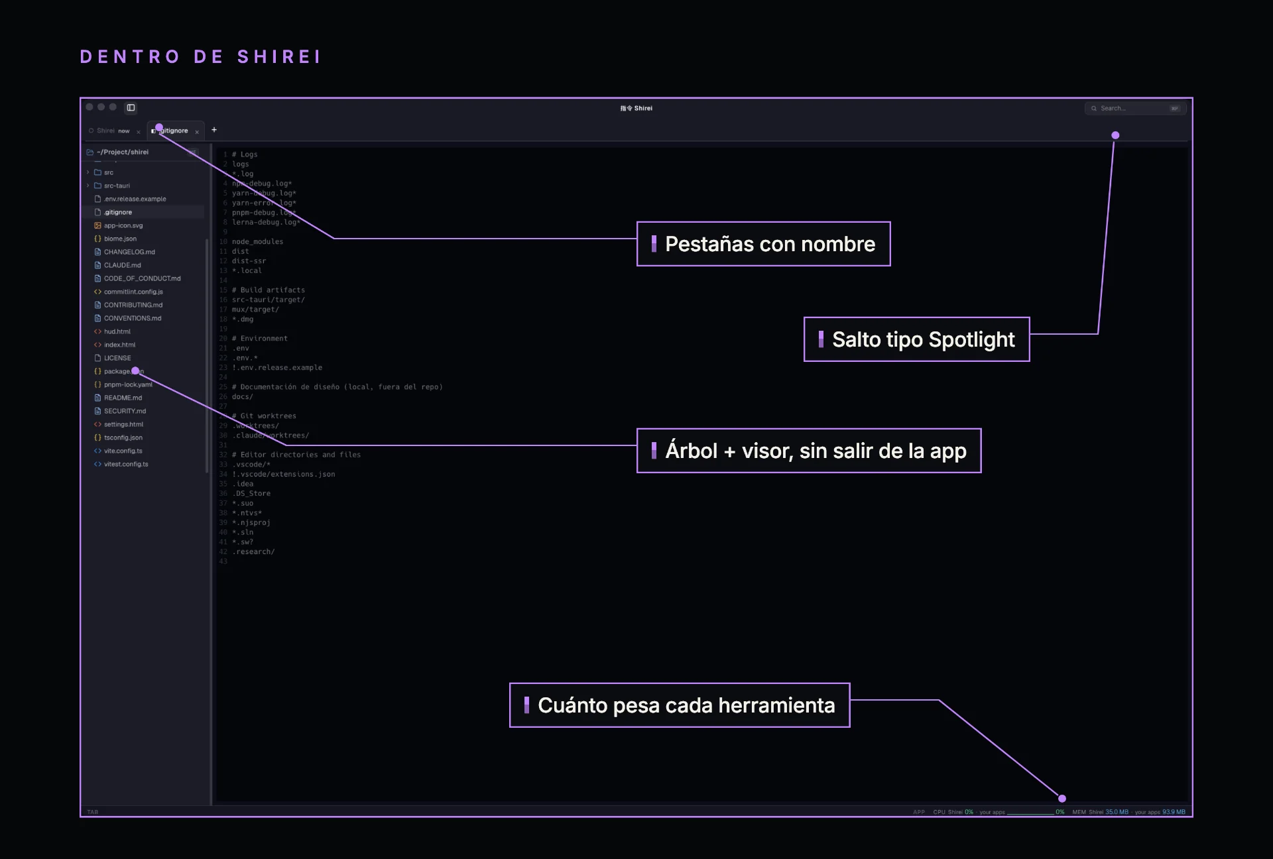Click the SECURITY.md document icon
Screen dimensions: 1273x859
[x=97, y=411]
